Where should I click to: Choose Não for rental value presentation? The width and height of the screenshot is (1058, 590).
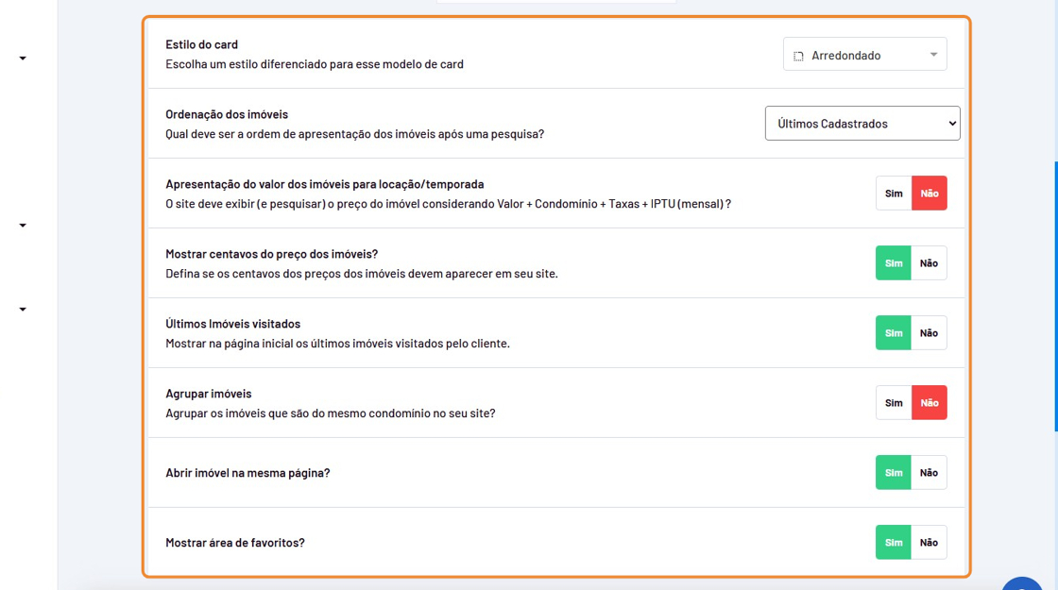[x=930, y=194]
